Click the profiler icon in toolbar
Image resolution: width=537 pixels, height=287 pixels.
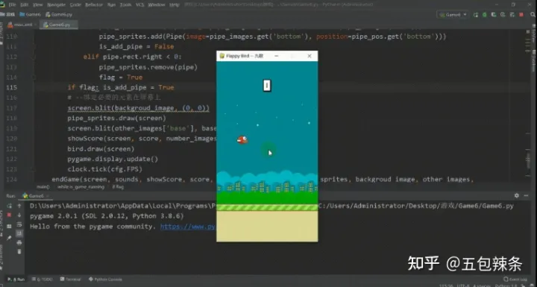point(503,15)
